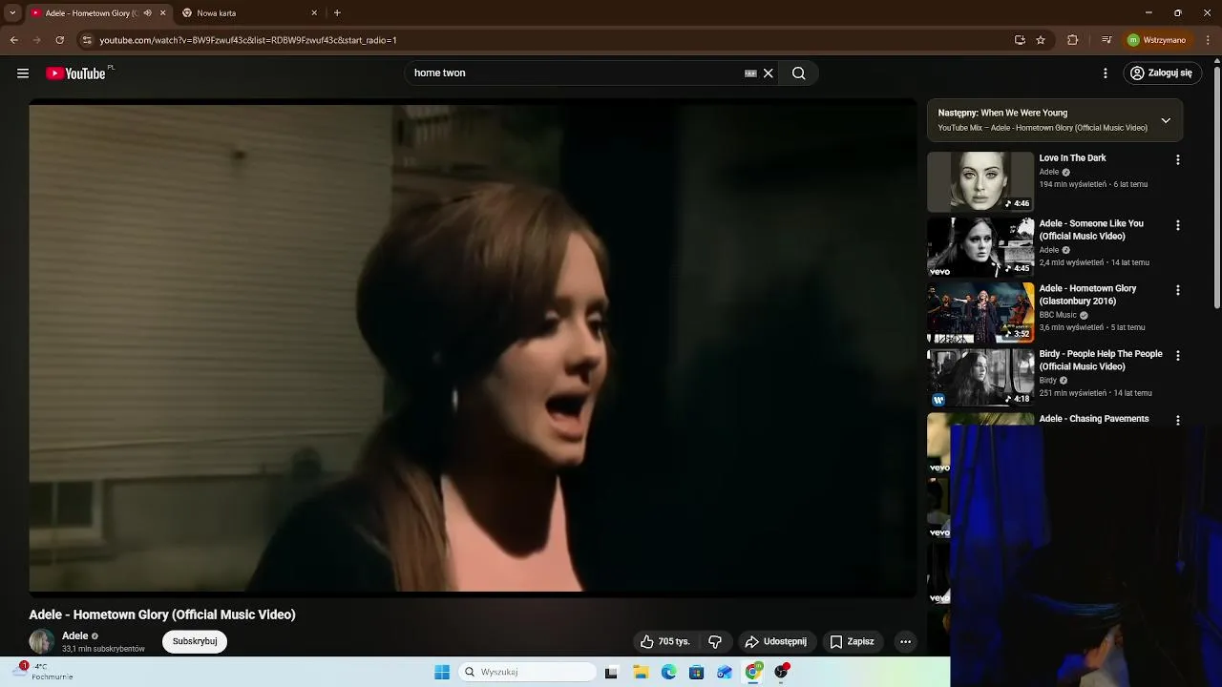Viewport: 1222px width, 687px height.
Task: Click the Birdy video thumbnail
Action: 980,377
